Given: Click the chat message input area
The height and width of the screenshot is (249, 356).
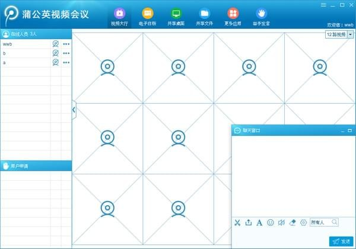Looking at the screenshot, I should coord(281,237).
